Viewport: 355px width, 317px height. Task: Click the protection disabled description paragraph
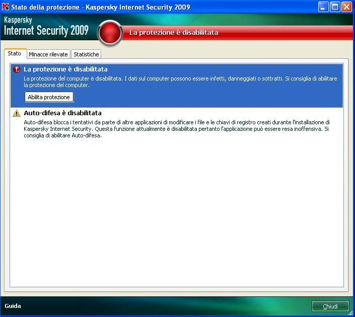point(180,82)
